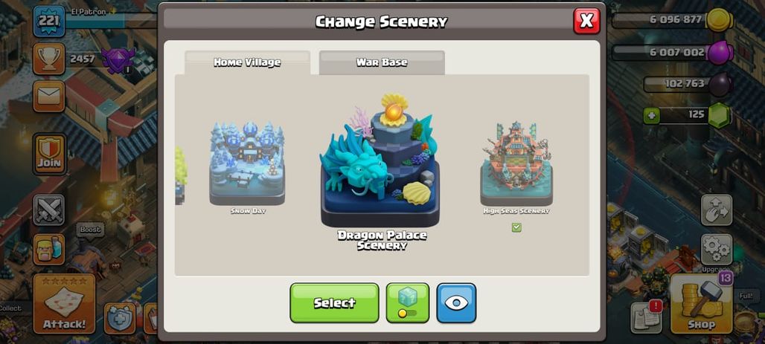The height and width of the screenshot is (344, 765).
Task: Click the green checkmark under High Seas Scenery
Action: click(x=516, y=227)
